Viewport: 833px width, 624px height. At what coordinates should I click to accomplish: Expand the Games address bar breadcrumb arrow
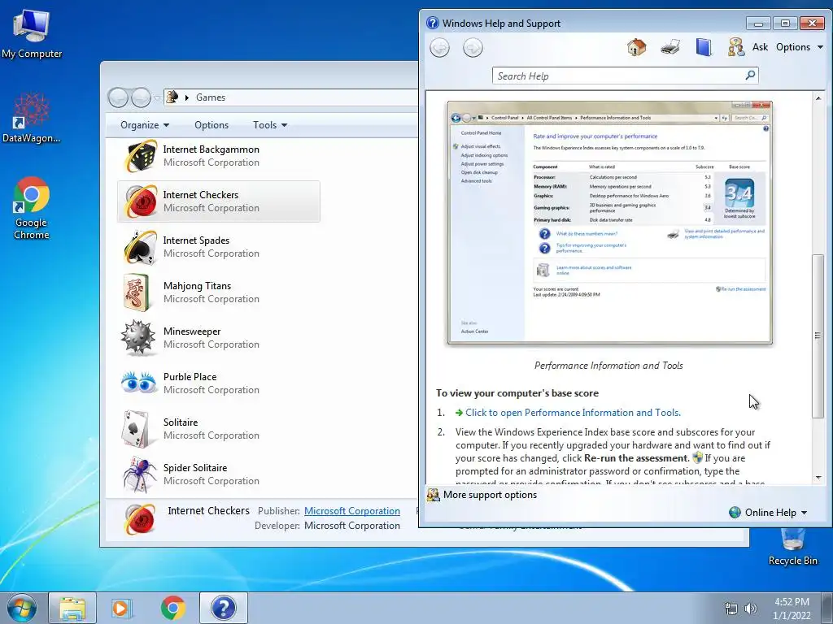coord(186,97)
